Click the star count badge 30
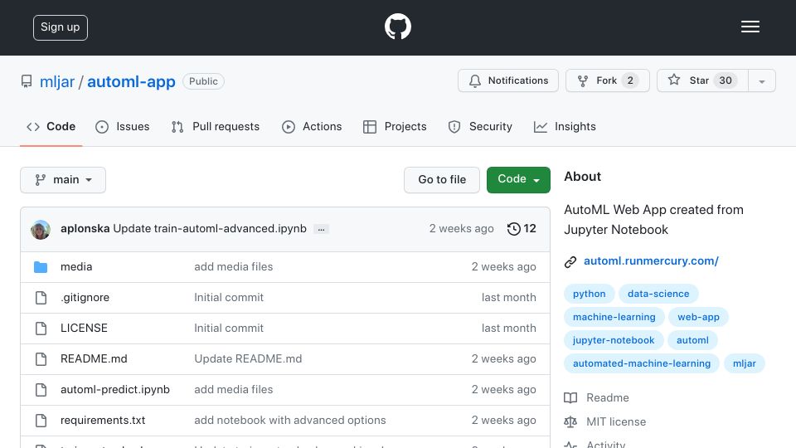The width and height of the screenshot is (796, 448). tap(726, 80)
